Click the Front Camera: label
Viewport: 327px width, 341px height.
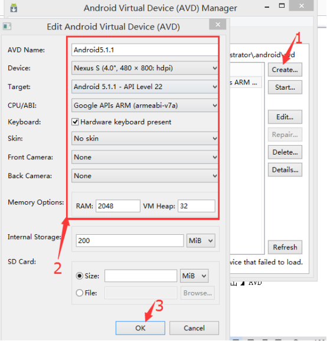pos(30,158)
